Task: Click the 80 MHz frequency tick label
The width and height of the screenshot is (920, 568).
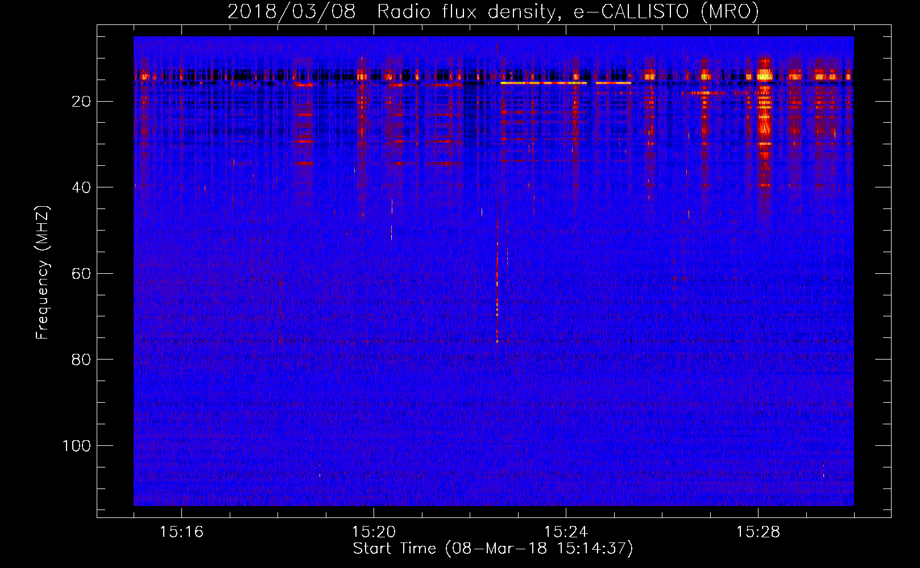Action: [x=82, y=360]
